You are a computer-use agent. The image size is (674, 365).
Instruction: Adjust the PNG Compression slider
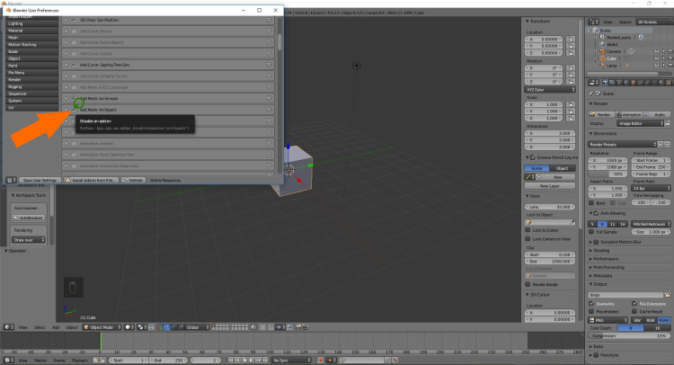pyautogui.click(x=630, y=335)
